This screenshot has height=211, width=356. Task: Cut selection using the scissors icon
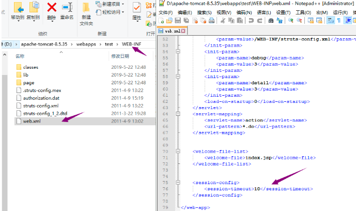click(x=223, y=21)
